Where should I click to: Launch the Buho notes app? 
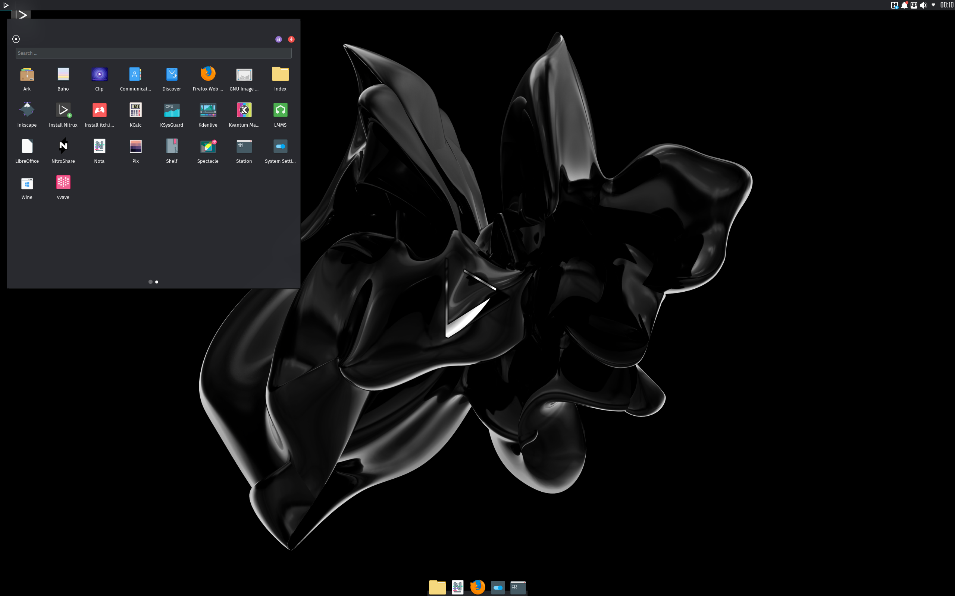click(x=63, y=79)
